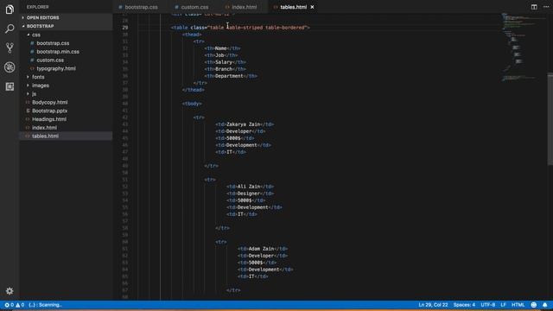Screen dimensions: 553x311
Task: Click the Department header line
Action: [x=231, y=76]
